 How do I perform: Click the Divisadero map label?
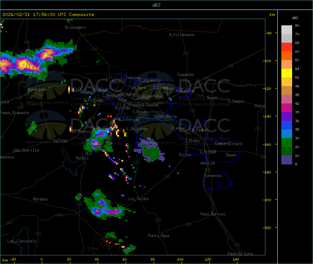coord(75,27)
